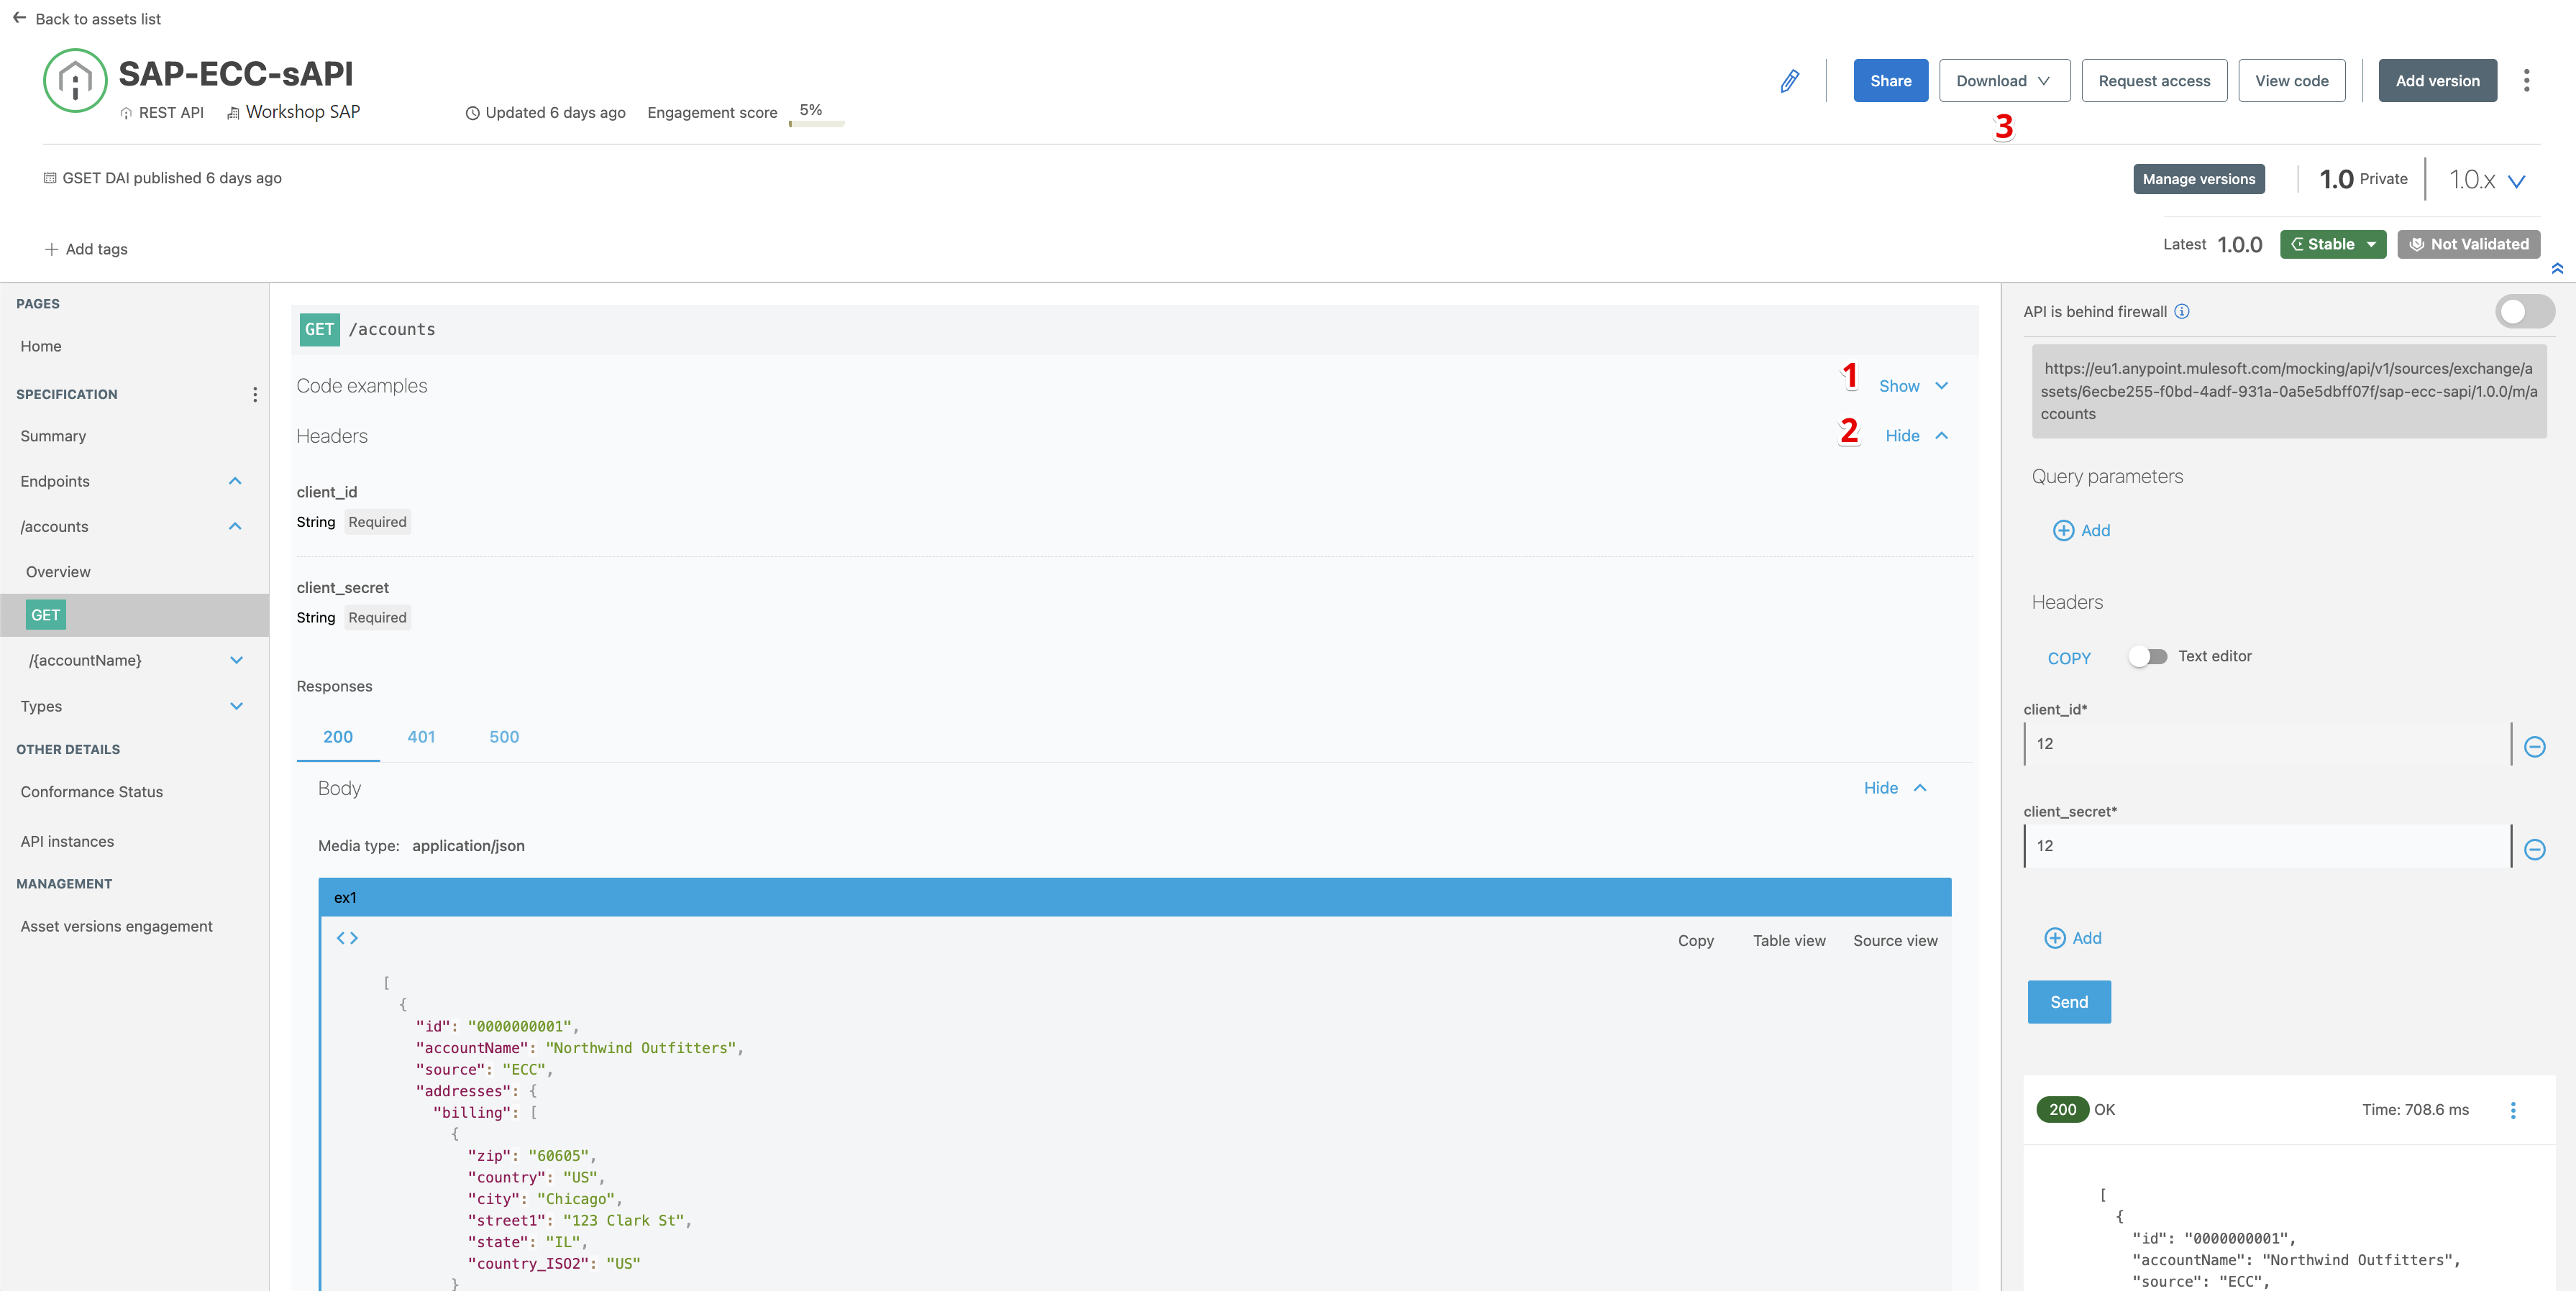Switch to Table view
The width and height of the screenshot is (2576, 1291).
click(x=1789, y=941)
